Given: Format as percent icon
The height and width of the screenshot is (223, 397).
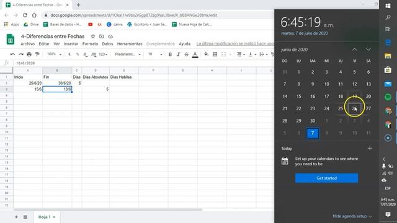Looking at the screenshot, I should [x=78, y=55].
